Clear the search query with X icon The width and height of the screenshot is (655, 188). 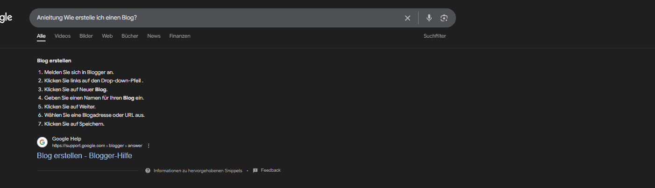pos(407,18)
